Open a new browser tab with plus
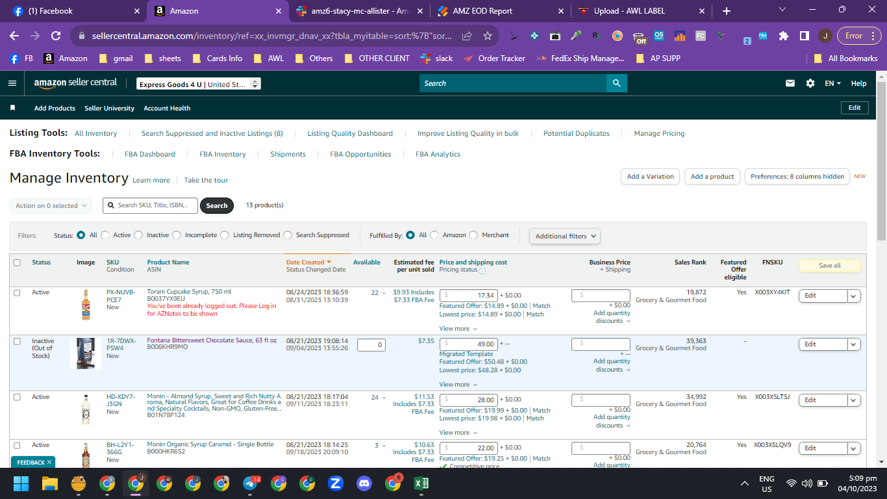The image size is (887, 499). (727, 11)
